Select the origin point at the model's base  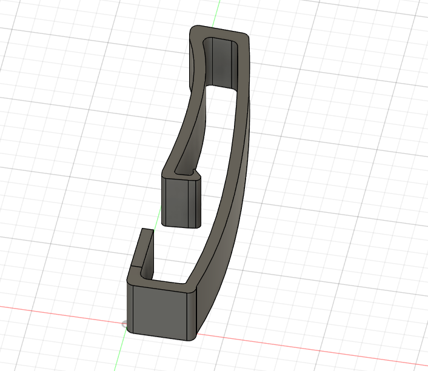125,324
